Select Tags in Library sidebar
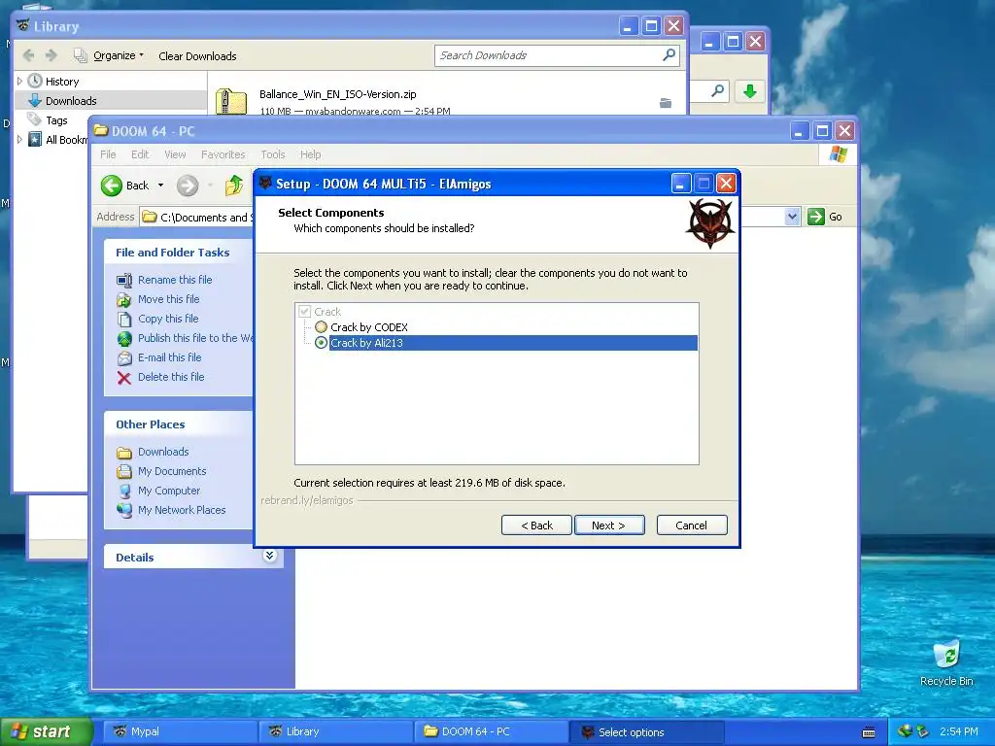This screenshot has height=746, width=995. coord(56,119)
